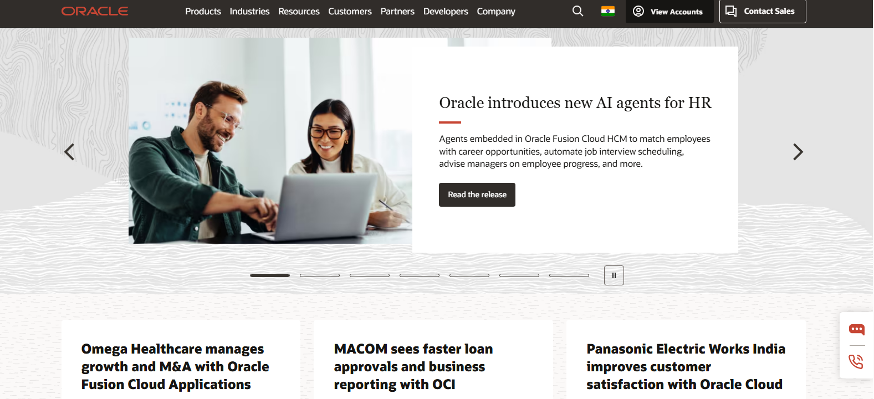Open the search magnifier icon
This screenshot has width=874, height=399.
pyautogui.click(x=577, y=11)
